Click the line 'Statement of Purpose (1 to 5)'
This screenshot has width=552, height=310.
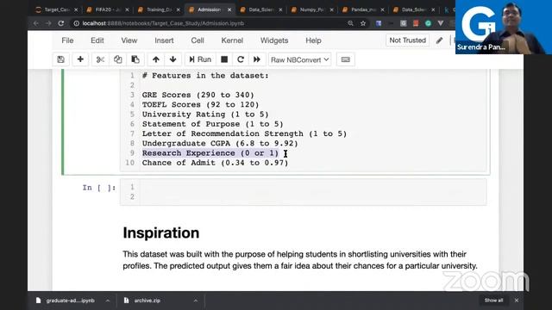coord(213,124)
